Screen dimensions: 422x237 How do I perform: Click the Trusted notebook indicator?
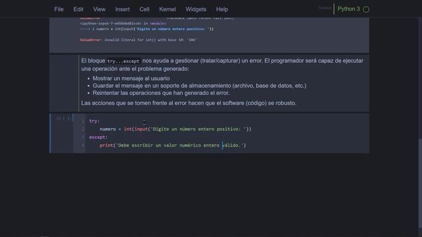click(324, 8)
